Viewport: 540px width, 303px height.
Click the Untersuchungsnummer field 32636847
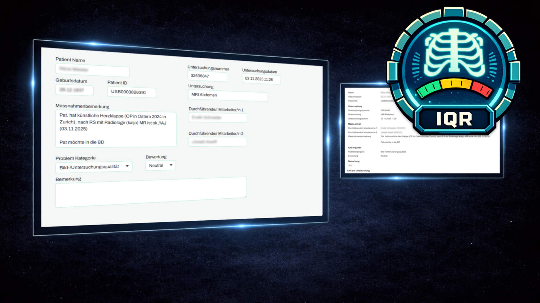(x=207, y=76)
